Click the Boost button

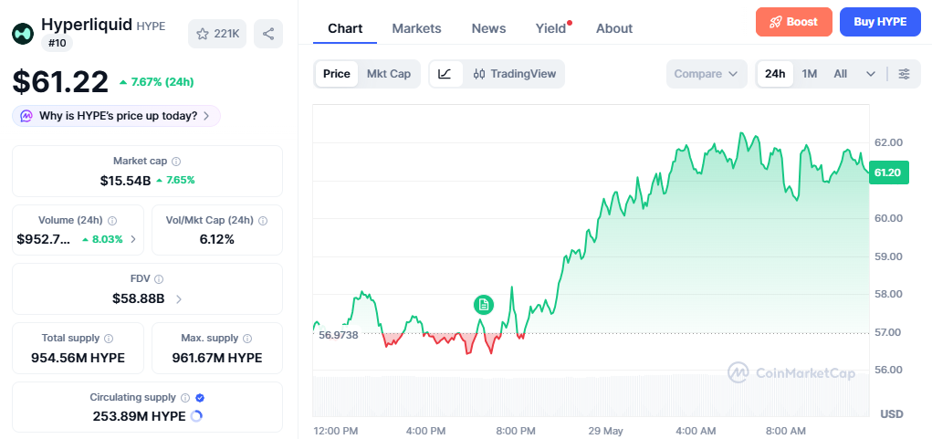pyautogui.click(x=793, y=22)
